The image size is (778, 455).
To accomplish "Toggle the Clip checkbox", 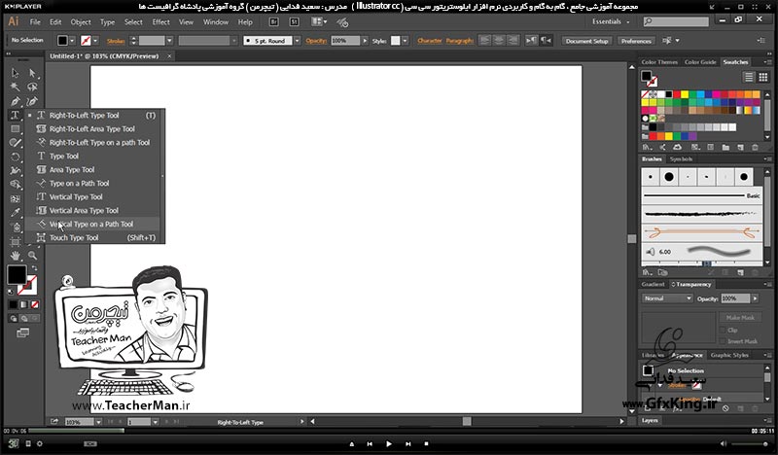I will [723, 330].
